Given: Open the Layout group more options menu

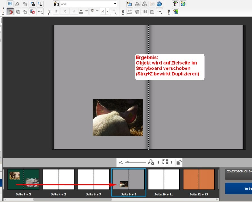Looking at the screenshot, I should (40, 12).
